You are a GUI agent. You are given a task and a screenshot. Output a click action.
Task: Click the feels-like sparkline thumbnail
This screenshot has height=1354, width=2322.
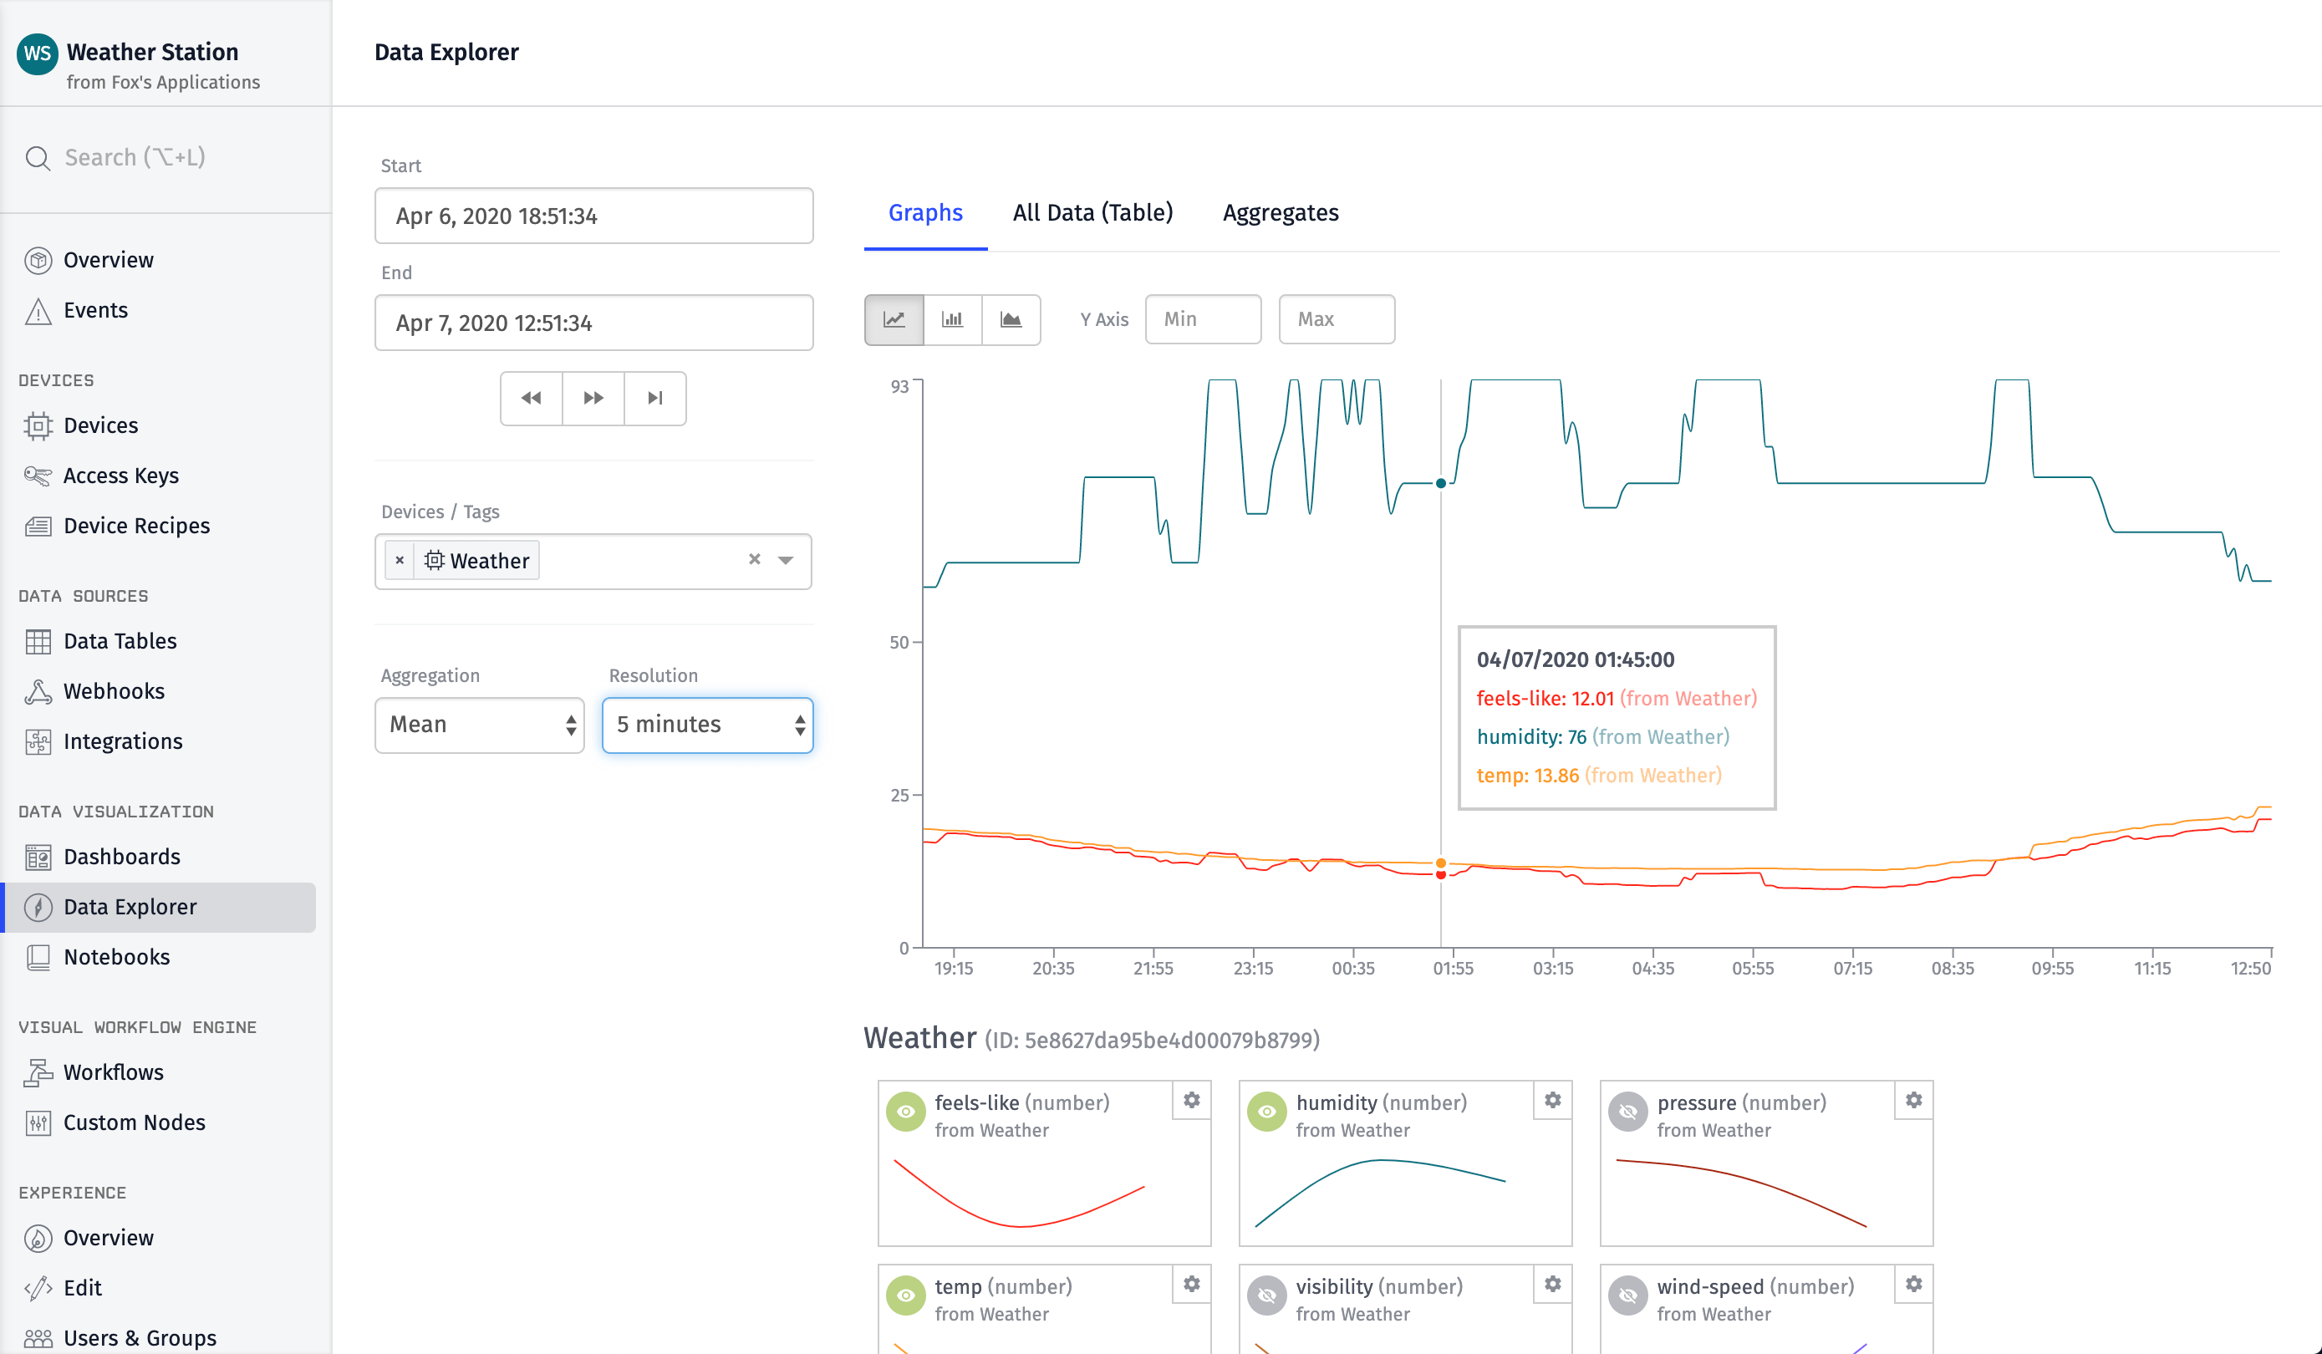(1019, 1194)
